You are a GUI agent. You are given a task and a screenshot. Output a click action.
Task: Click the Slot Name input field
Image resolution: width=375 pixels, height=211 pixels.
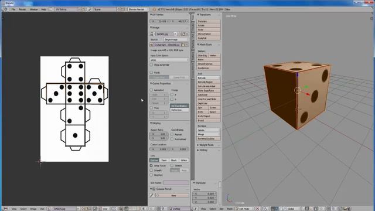click(176, 183)
